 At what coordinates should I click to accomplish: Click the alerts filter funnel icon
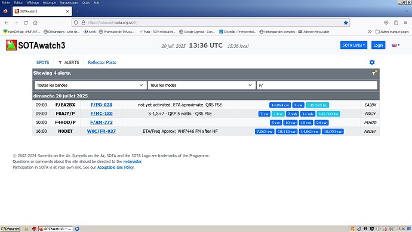(x=374, y=73)
